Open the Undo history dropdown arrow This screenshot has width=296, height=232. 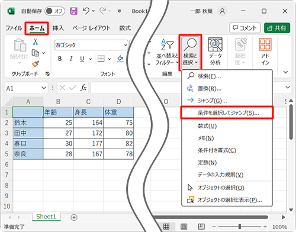pyautogui.click(x=94, y=11)
